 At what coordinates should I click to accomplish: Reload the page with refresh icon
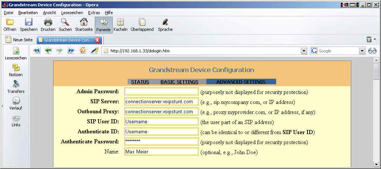[x=83, y=51]
